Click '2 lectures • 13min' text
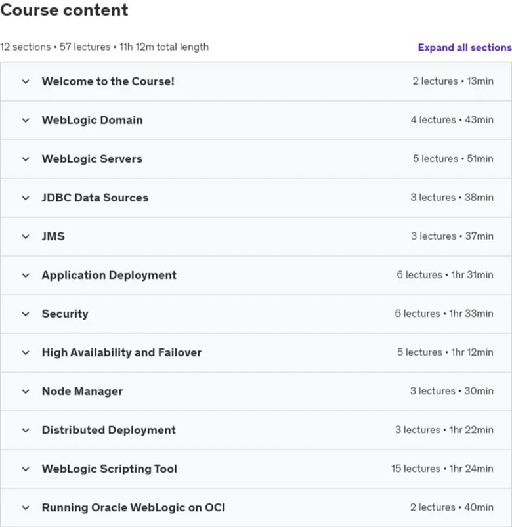Screen dimensions: 512x527 coord(453,81)
